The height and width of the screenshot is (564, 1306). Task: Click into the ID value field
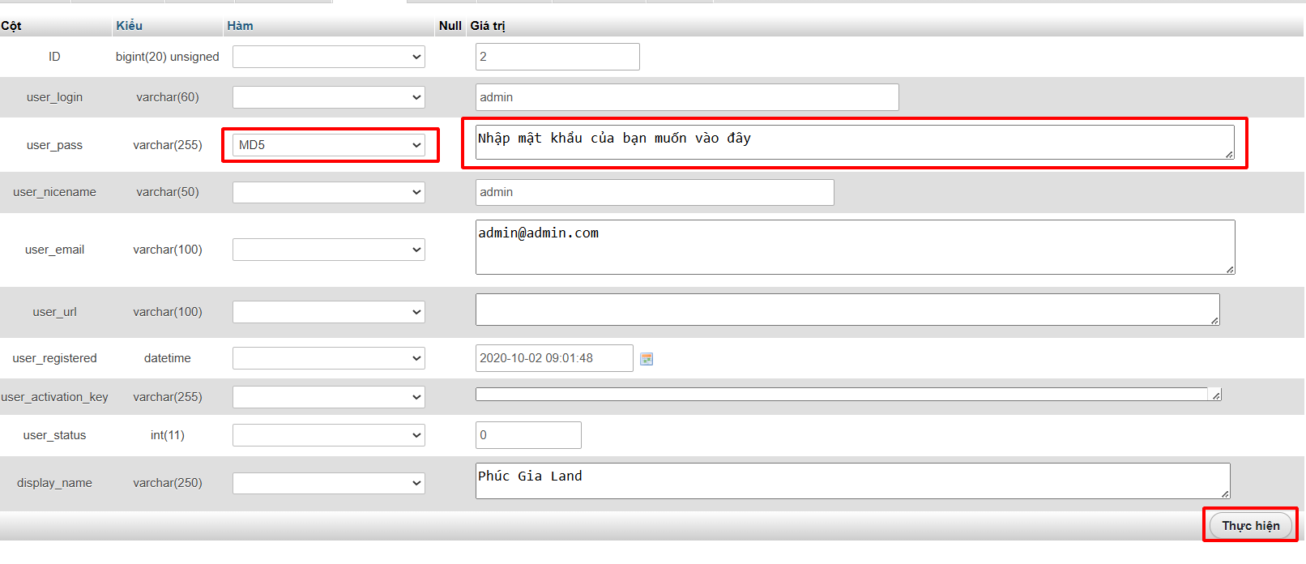557,57
